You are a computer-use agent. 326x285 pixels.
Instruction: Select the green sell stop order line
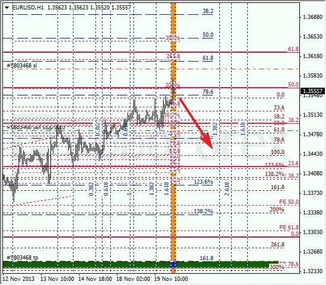point(151,131)
